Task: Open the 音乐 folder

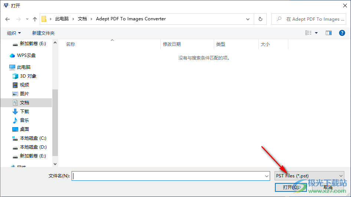Action: coord(21,120)
